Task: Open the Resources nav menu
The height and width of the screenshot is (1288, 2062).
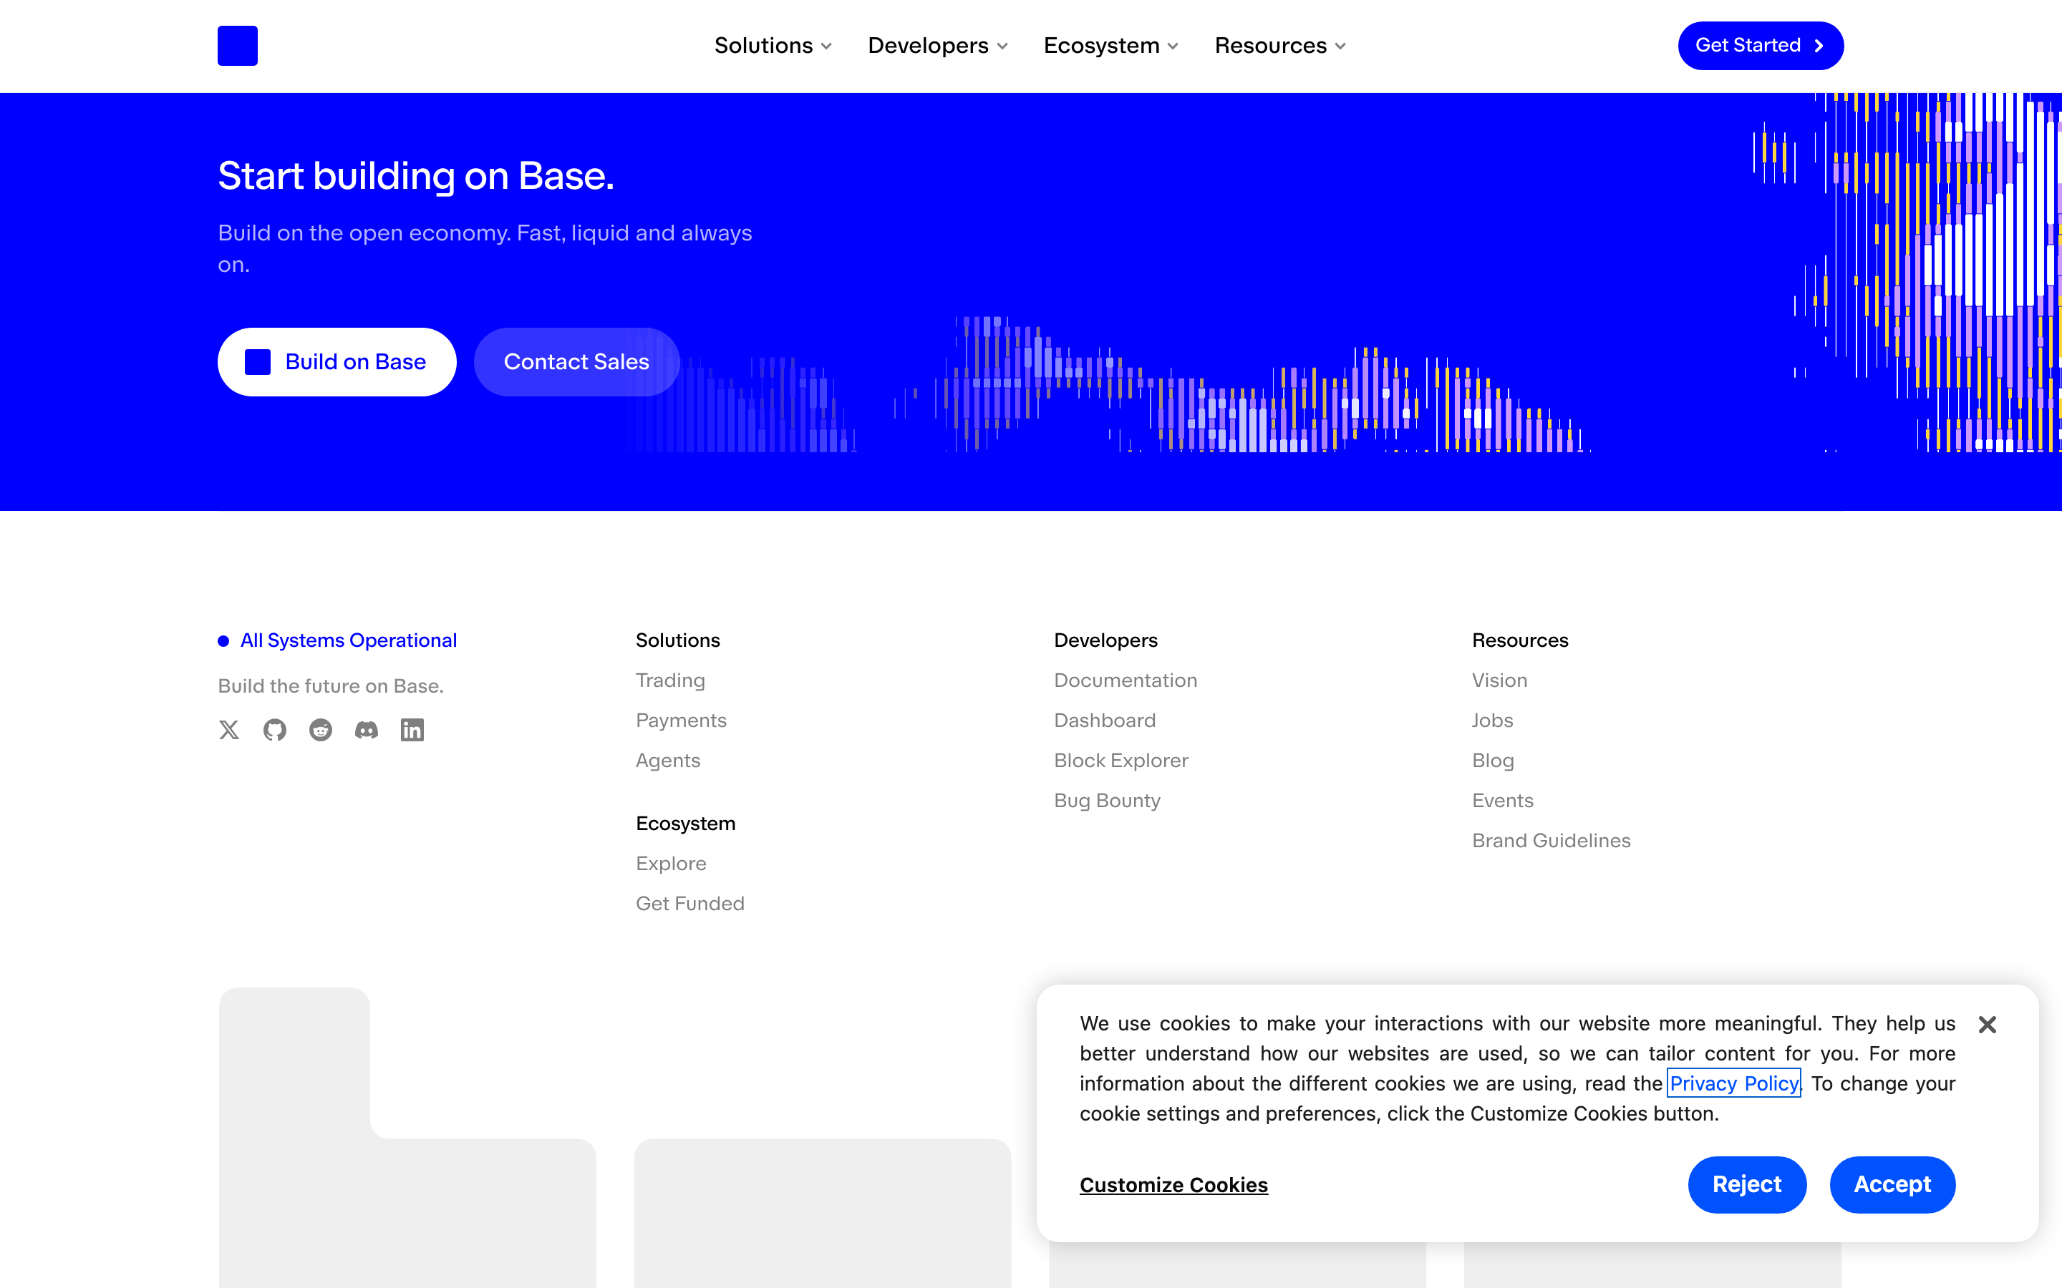Action: [x=1280, y=46]
